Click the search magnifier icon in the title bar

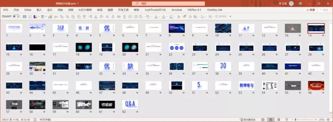[x=137, y=4]
